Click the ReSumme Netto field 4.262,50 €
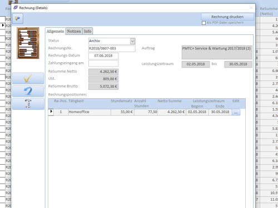Screen dimensions: 278x208 click(103, 72)
